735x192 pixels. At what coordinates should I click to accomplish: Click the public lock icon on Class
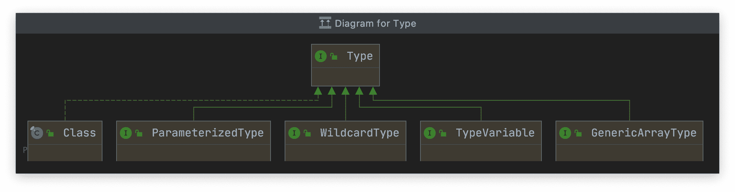pos(50,133)
